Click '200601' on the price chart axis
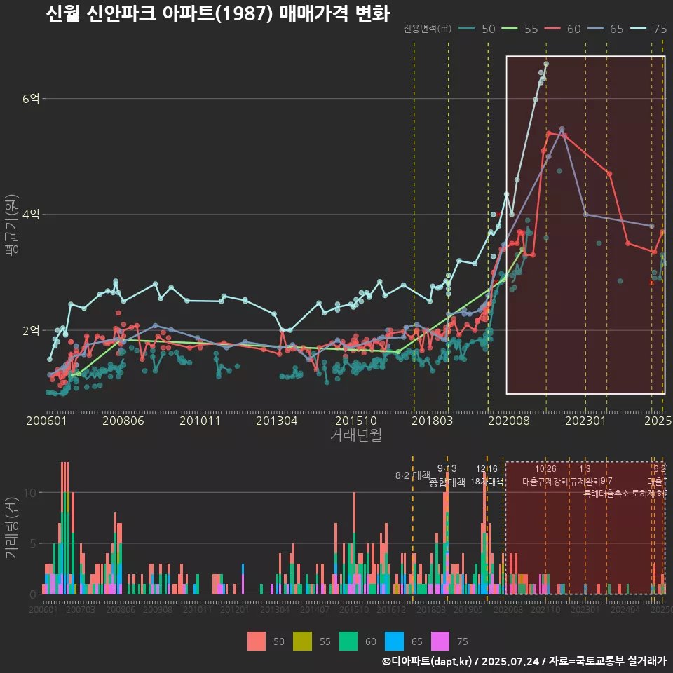Viewport: 673px width, 673px height. (46, 421)
